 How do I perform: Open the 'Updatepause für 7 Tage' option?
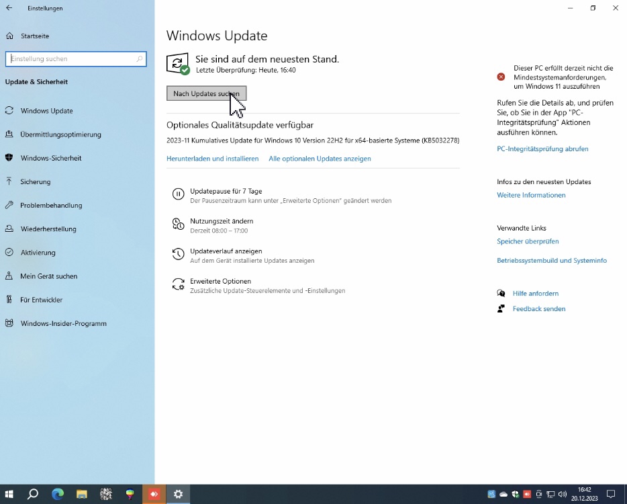pos(282,196)
